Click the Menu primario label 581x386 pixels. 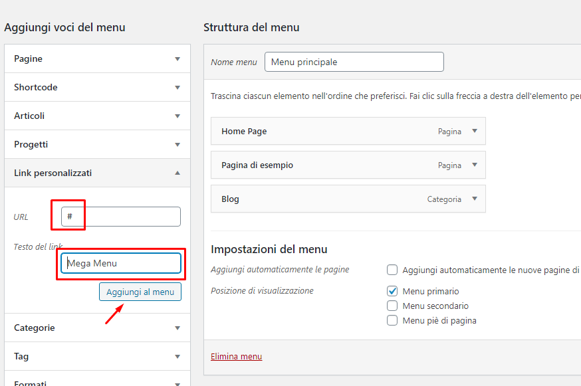pos(431,291)
